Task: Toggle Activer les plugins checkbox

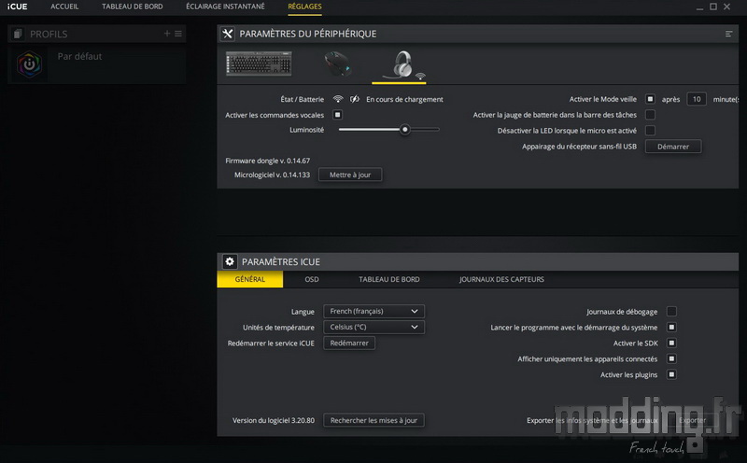Action: click(x=671, y=374)
